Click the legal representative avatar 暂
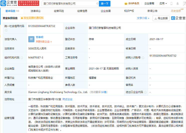186x133 pixels. (x=31, y=39)
